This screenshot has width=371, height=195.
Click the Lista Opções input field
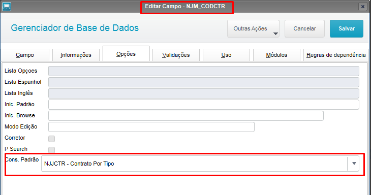pos(204,71)
